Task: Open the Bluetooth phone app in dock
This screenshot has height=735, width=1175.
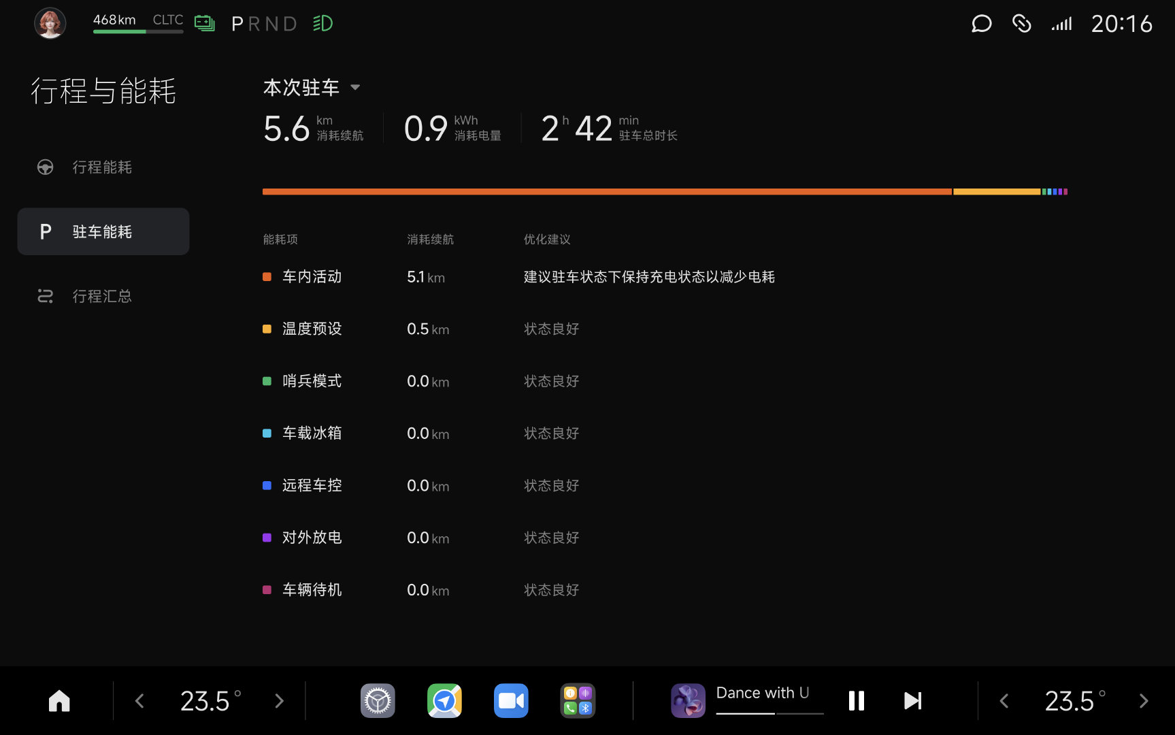Action: tap(577, 700)
